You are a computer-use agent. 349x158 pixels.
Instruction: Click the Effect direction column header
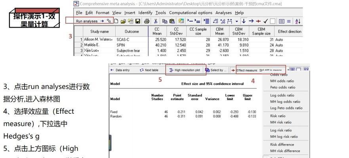pos(290,32)
